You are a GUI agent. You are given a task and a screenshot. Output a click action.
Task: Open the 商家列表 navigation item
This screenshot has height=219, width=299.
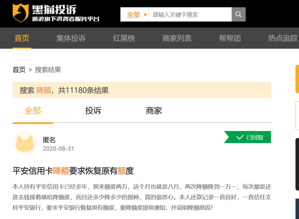click(177, 38)
